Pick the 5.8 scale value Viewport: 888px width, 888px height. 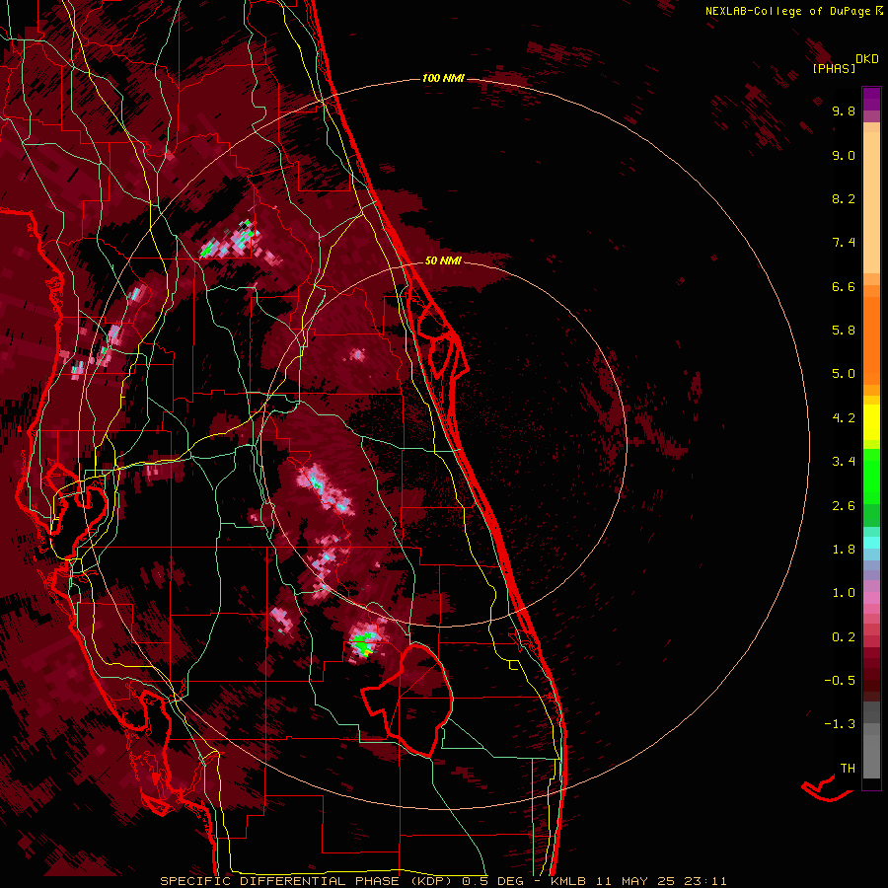pyautogui.click(x=844, y=331)
